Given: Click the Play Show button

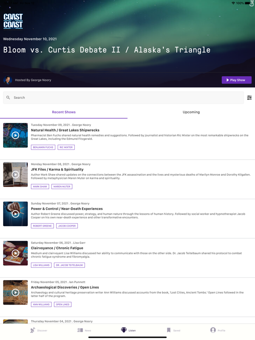Looking at the screenshot, I should coord(236,80).
